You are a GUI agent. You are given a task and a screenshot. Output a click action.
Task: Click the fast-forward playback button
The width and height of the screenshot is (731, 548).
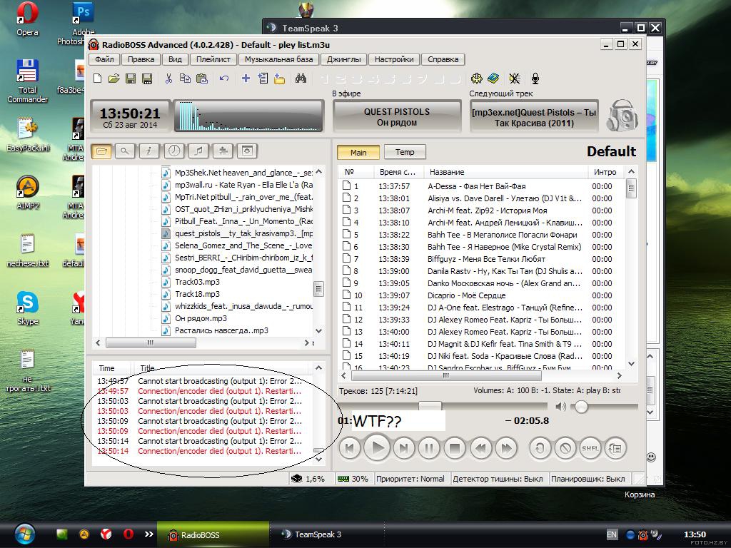pyautogui.click(x=506, y=448)
